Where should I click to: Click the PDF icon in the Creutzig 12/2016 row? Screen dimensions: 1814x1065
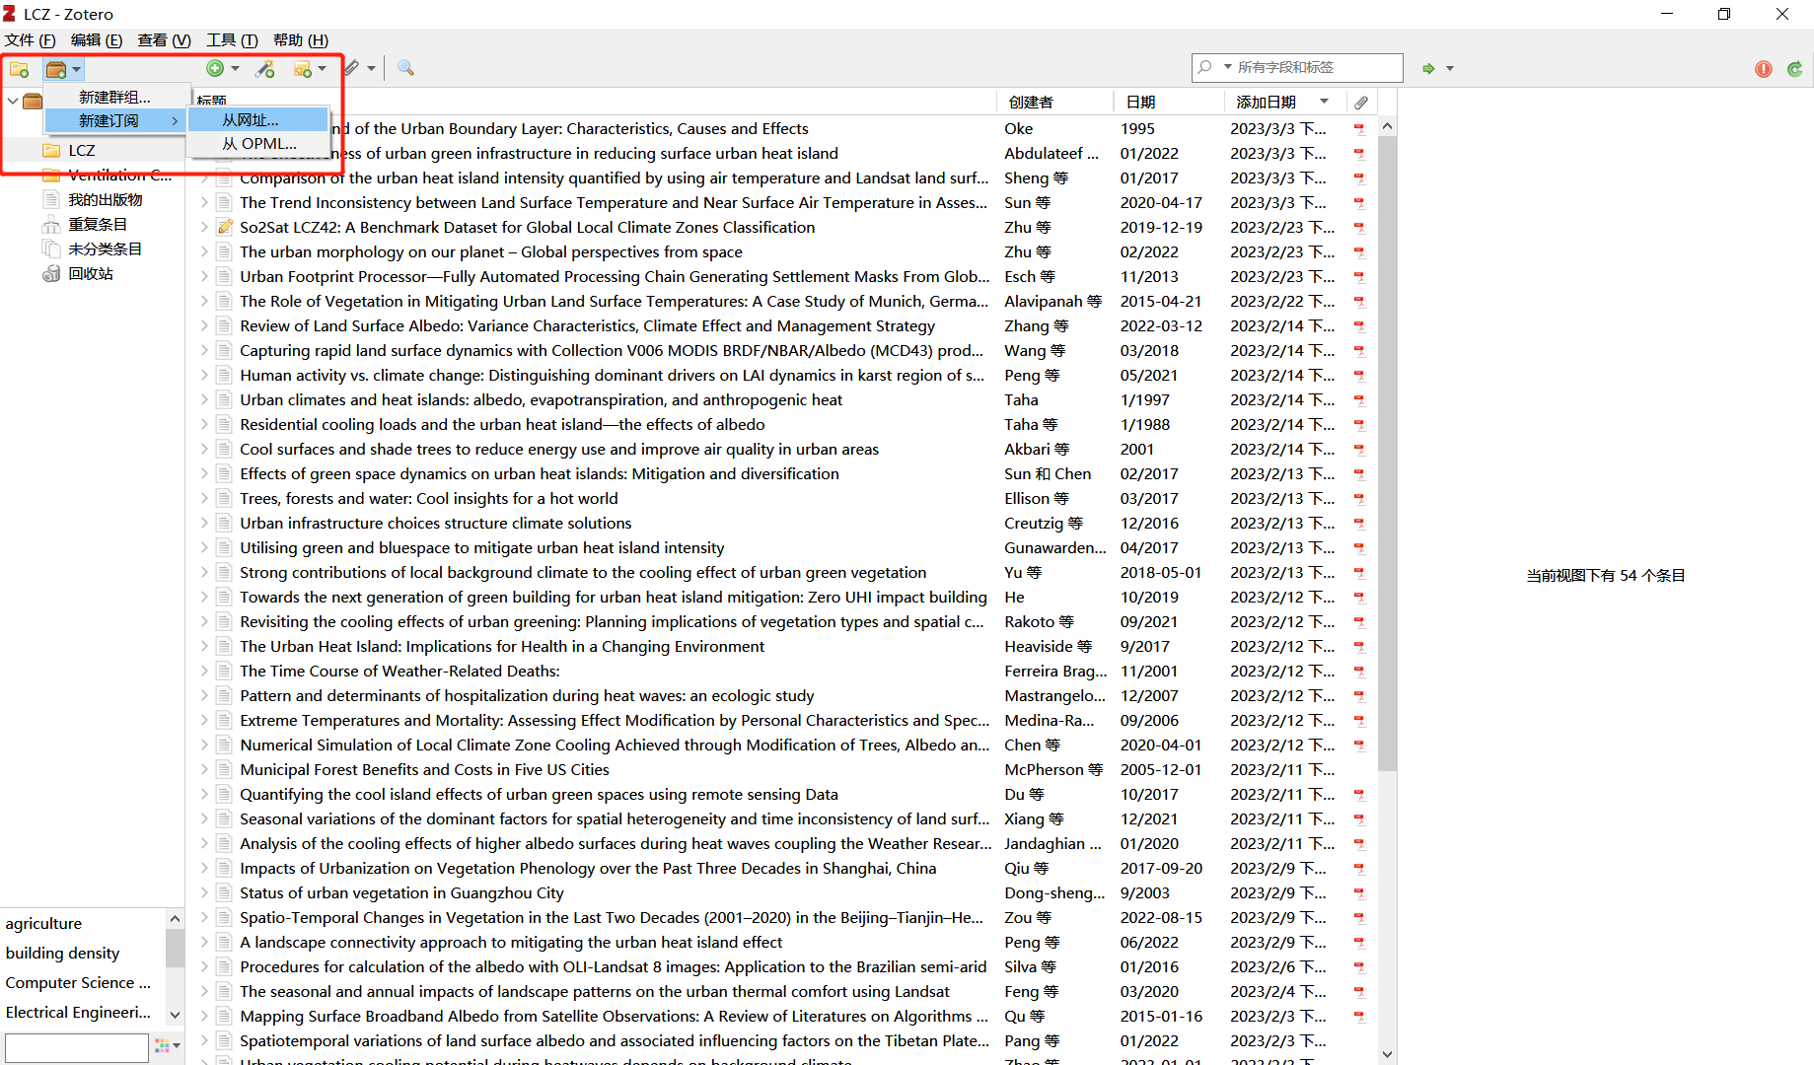tap(1359, 524)
